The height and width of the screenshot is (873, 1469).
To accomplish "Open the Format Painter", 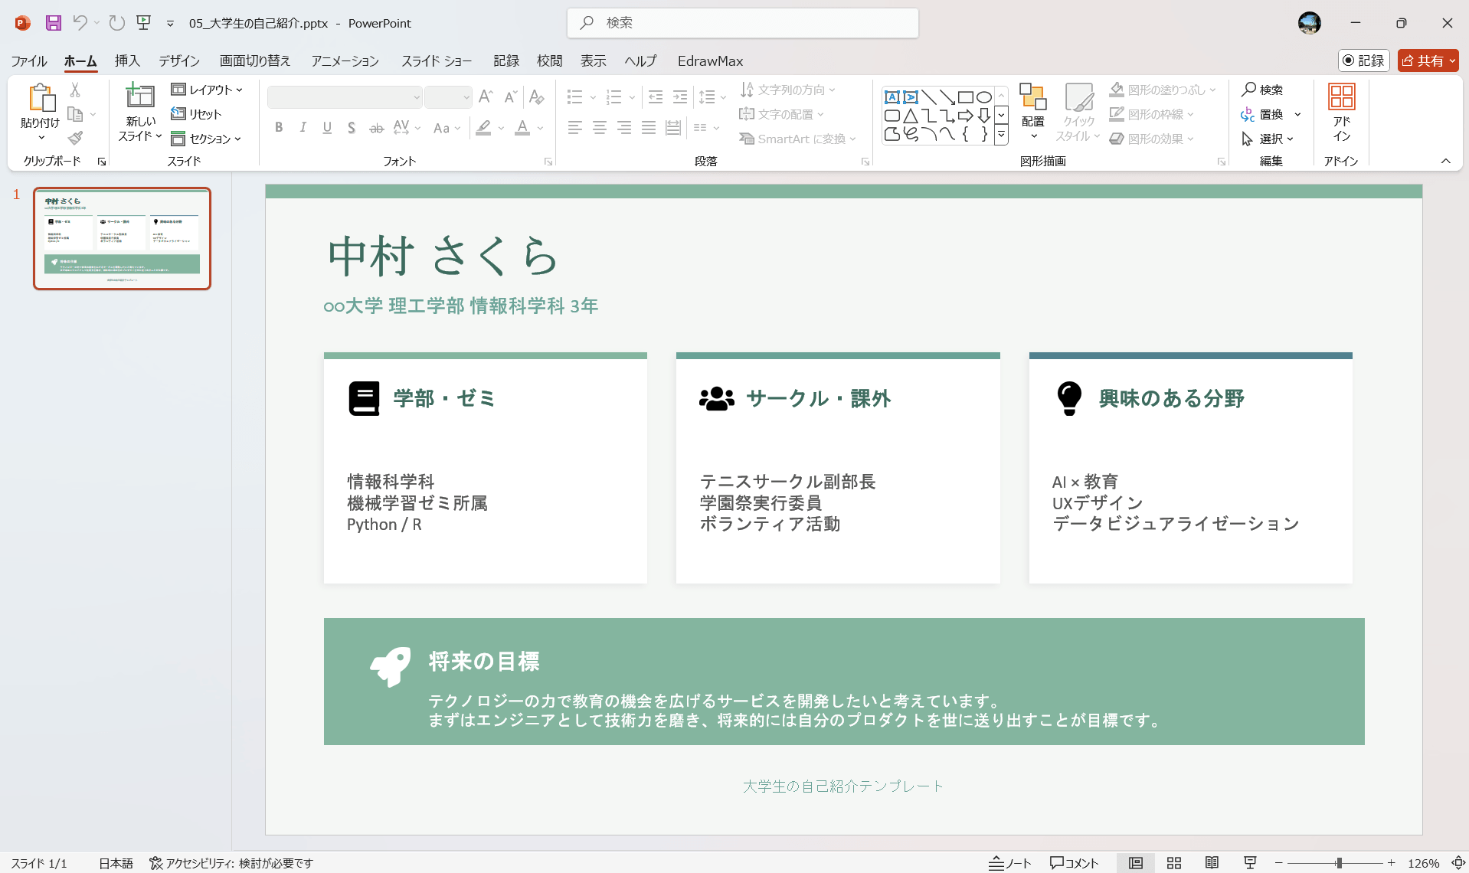I will coord(74,138).
